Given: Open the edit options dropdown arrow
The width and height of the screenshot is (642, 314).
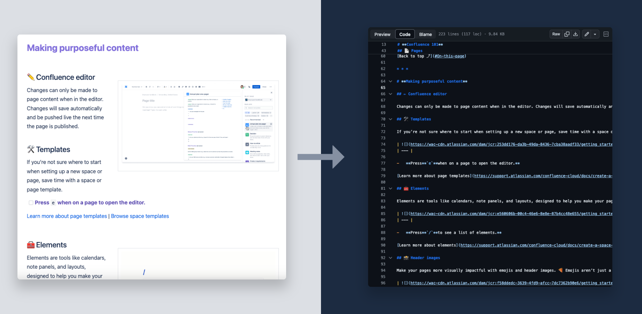Looking at the screenshot, I should (x=595, y=34).
